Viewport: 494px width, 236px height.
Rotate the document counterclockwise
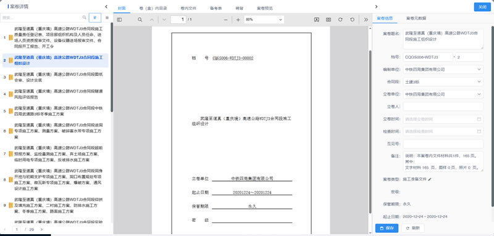[x=352, y=20]
